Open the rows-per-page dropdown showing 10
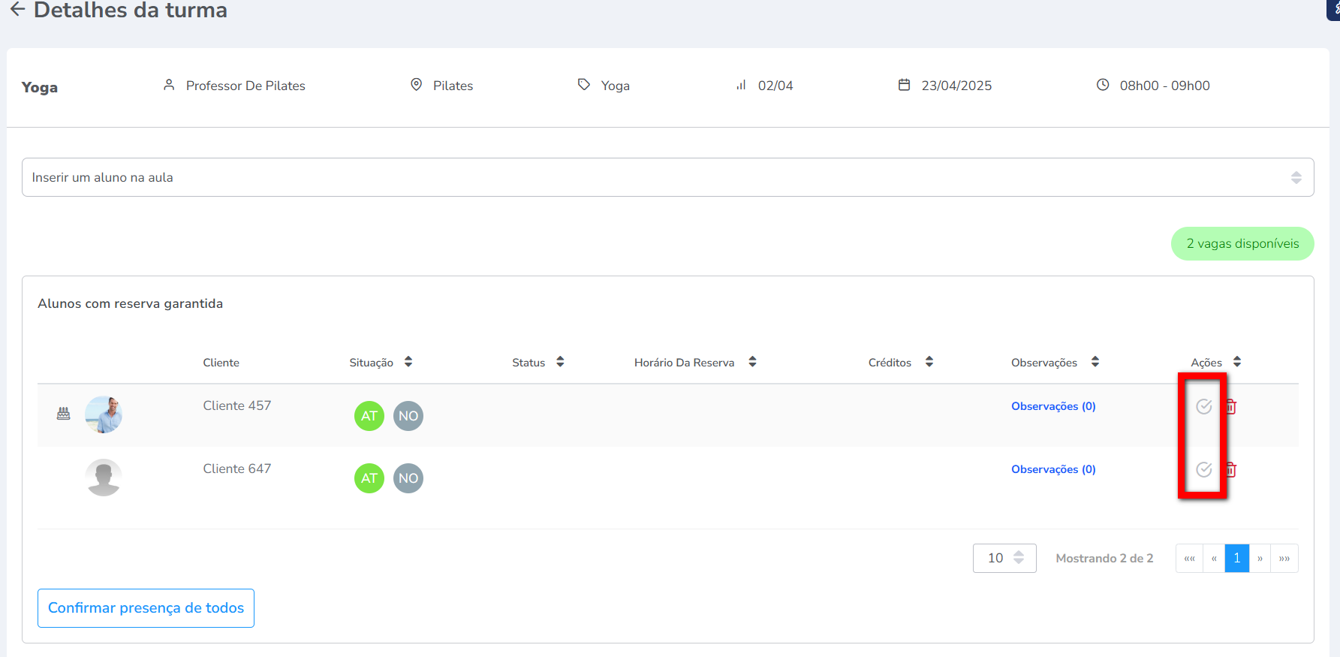Screen dimensions: 1340x657 [x=1004, y=558]
